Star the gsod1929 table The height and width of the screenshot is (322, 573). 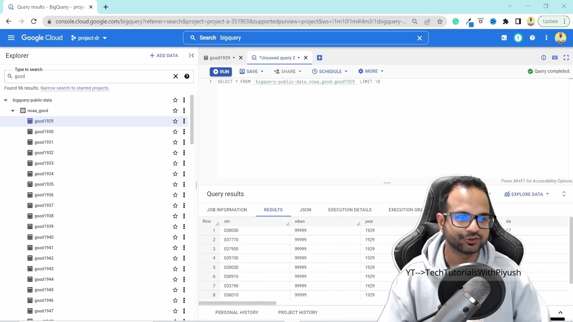[x=175, y=121]
